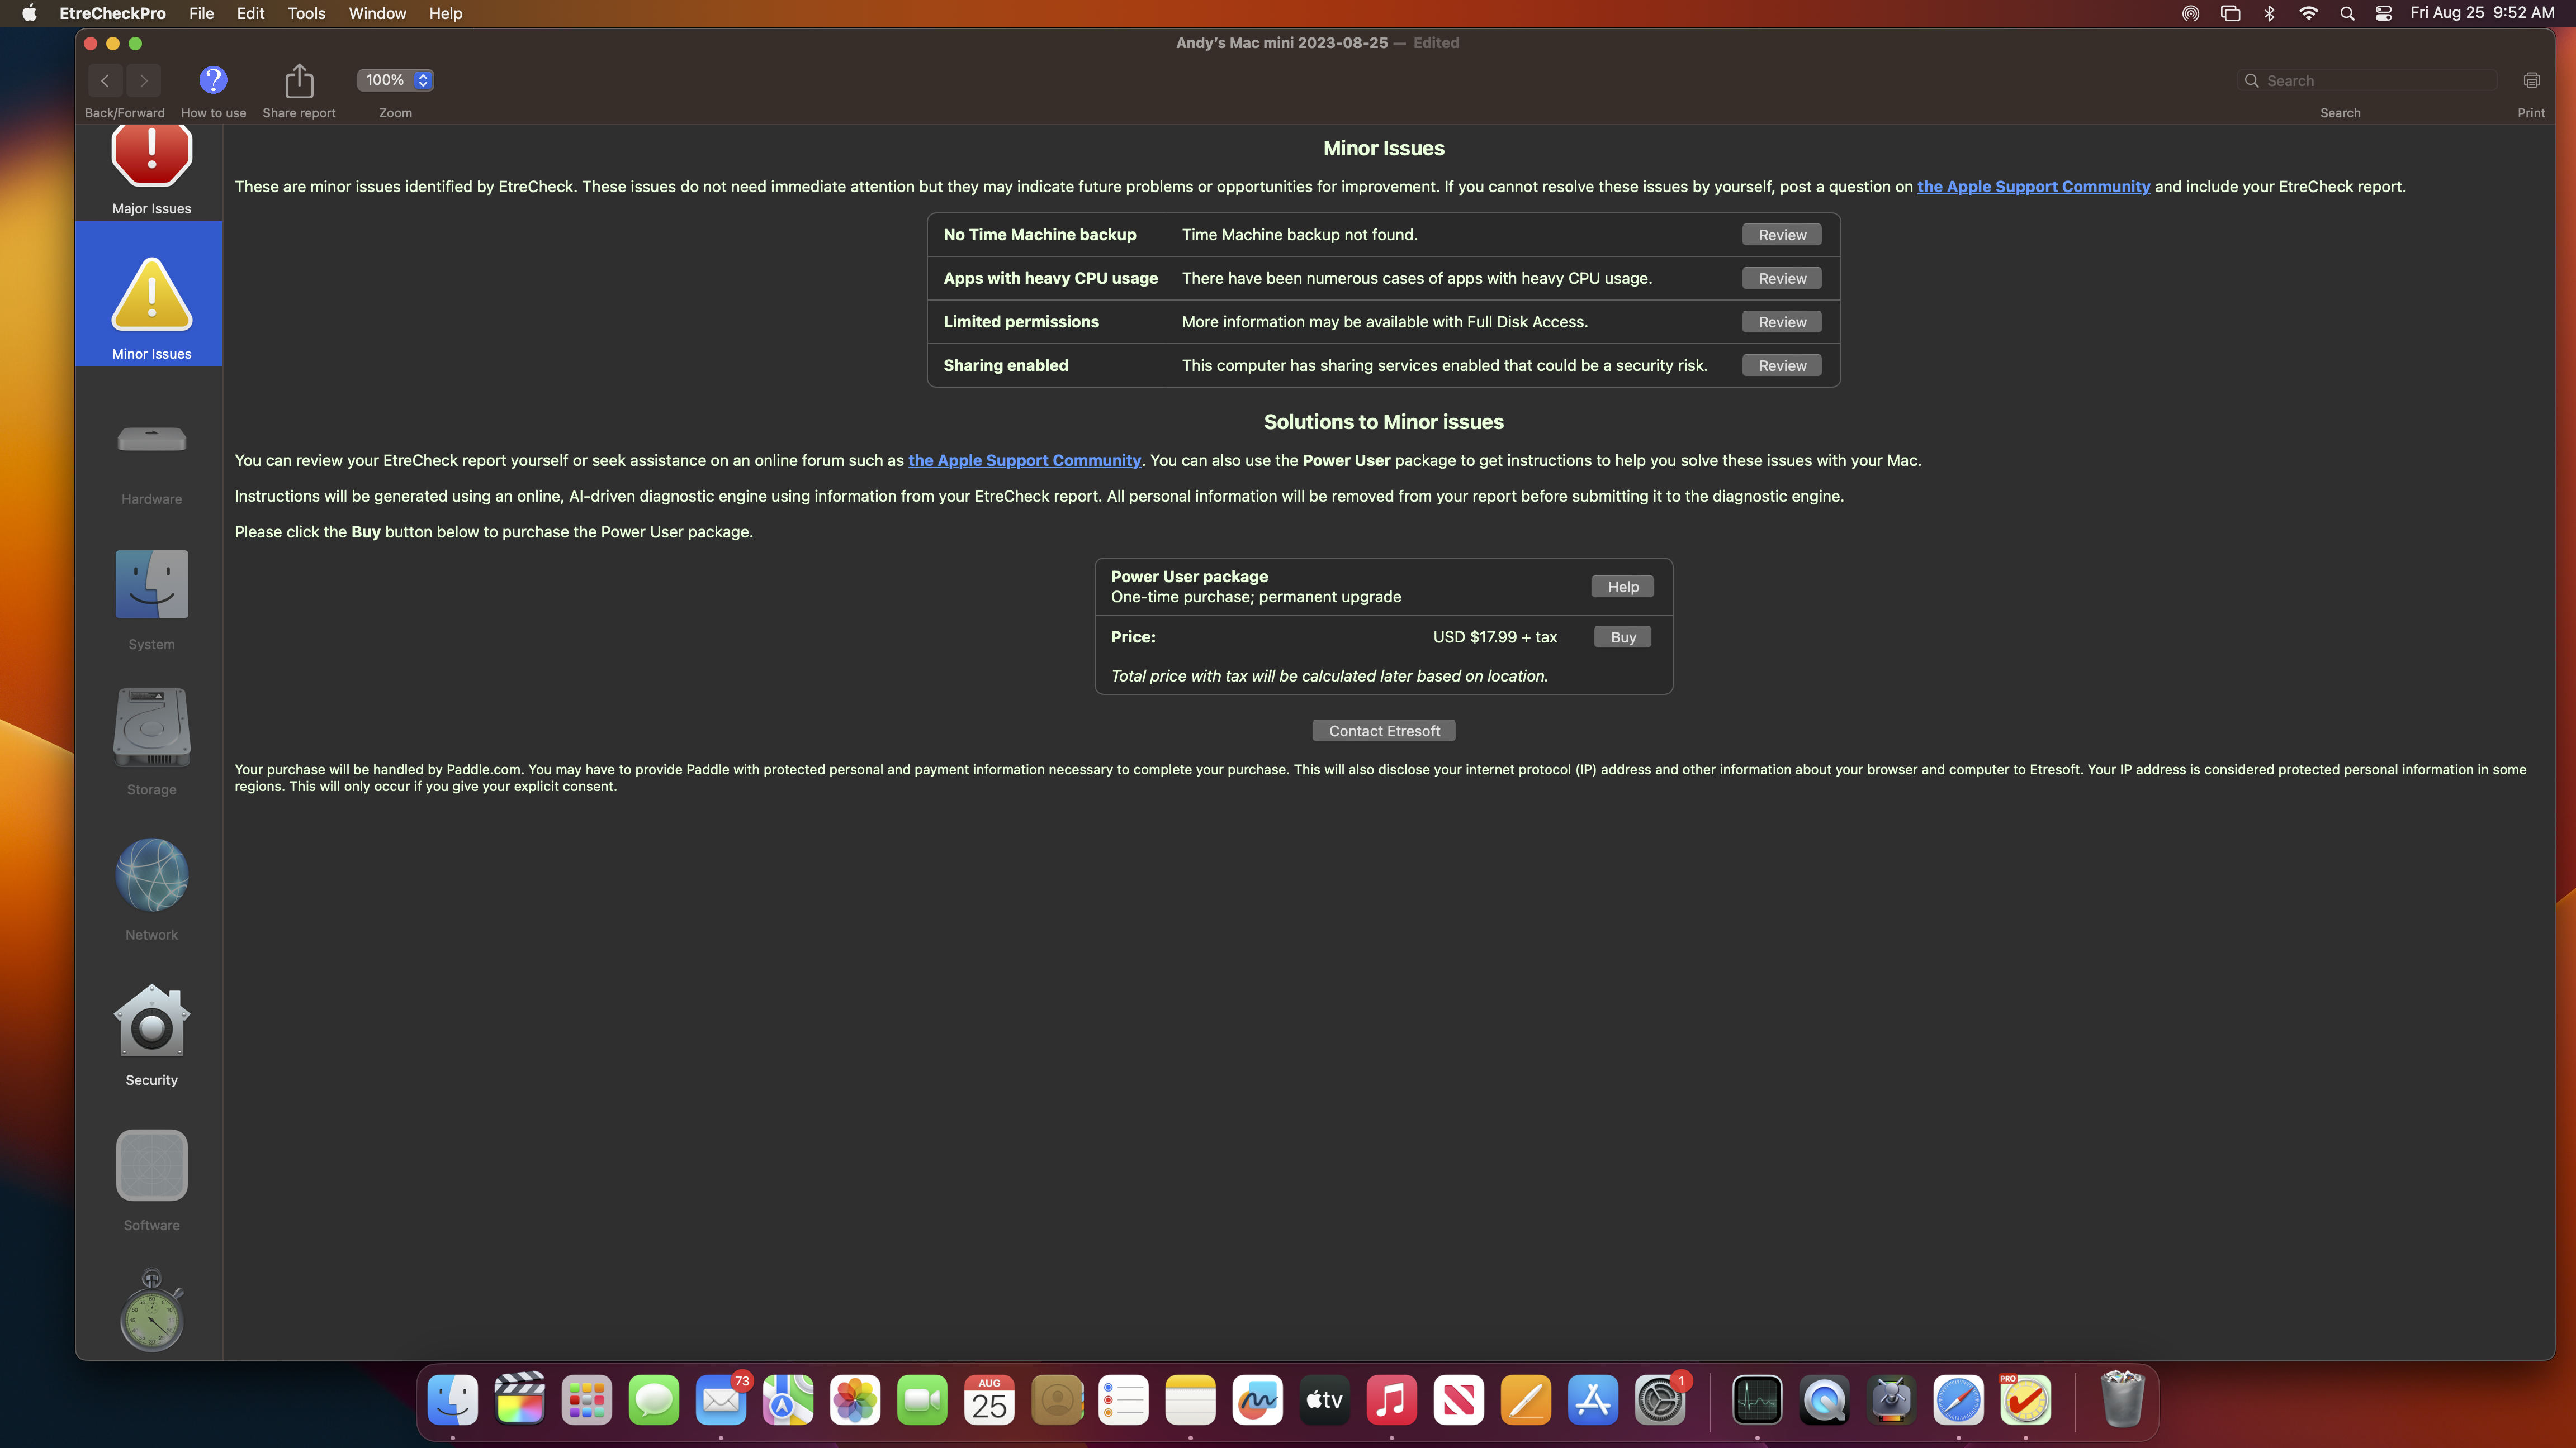Open the Tools menu
This screenshot has height=1448, width=2576.
306,13
